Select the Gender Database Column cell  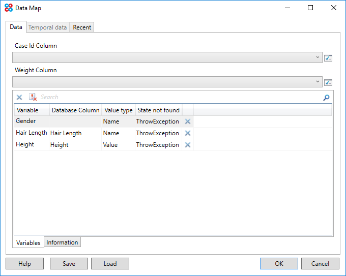click(75, 122)
